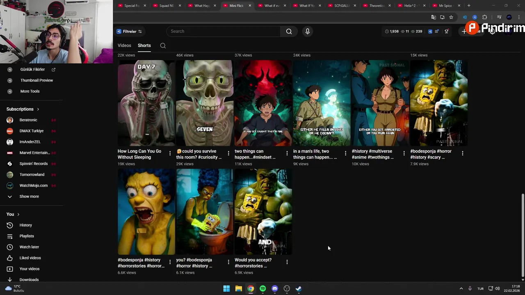Click Marvel Entertainment channel avatar
The height and width of the screenshot is (295, 525).
pyautogui.click(x=10, y=153)
